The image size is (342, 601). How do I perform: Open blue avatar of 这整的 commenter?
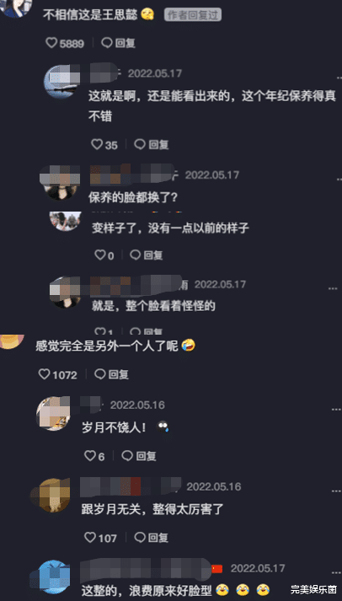51,577
